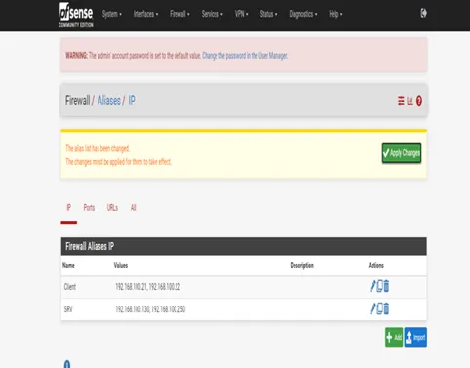
Task: Click the pfSense logo
Action: [x=76, y=15]
